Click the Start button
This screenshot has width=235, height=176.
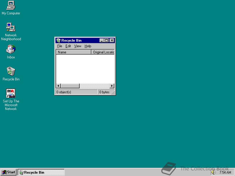tap(9, 172)
